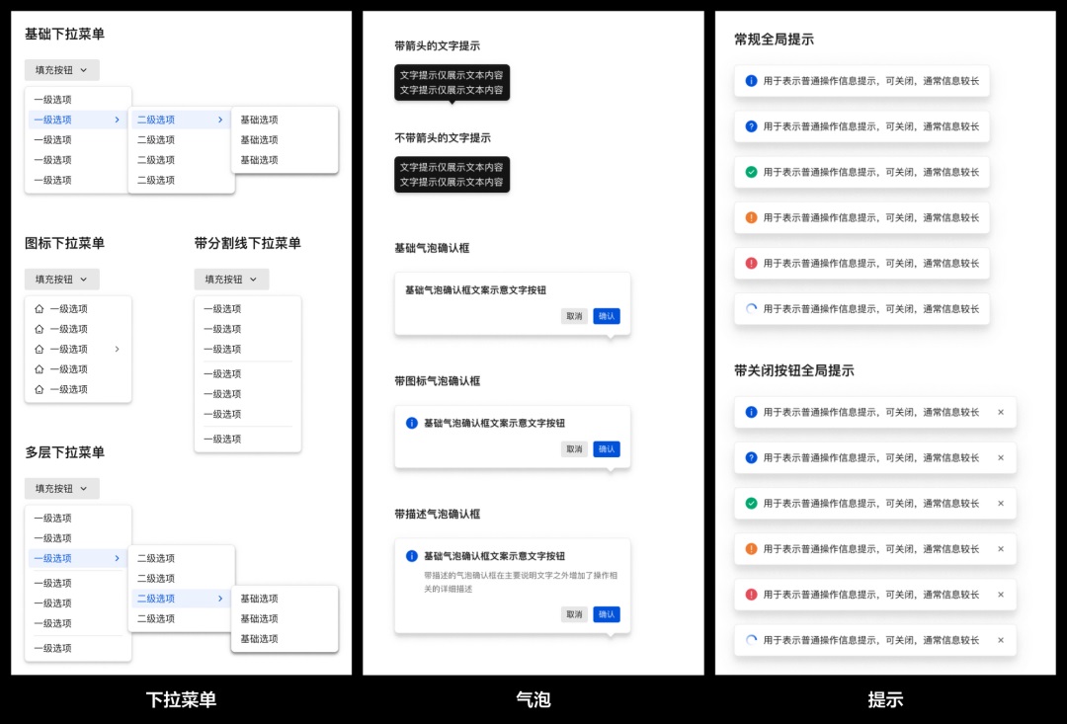Expand chevron beside highlighted 二级选项 in 基础下拉菜单
Image resolution: width=1067 pixels, height=724 pixels.
(219, 120)
